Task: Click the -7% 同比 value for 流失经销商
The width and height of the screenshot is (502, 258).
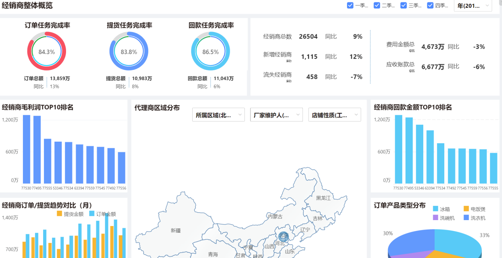Action: point(356,77)
